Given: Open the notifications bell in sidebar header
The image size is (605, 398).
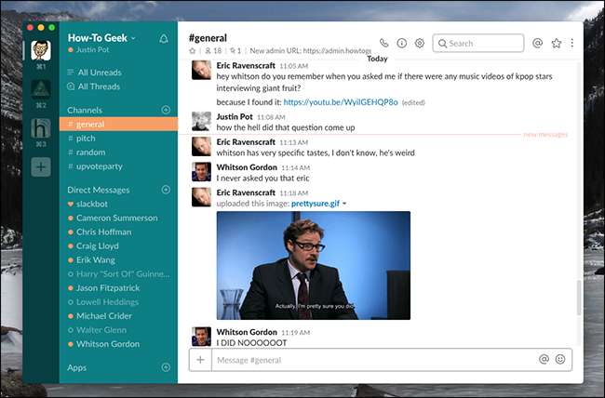Looking at the screenshot, I should 164,38.
